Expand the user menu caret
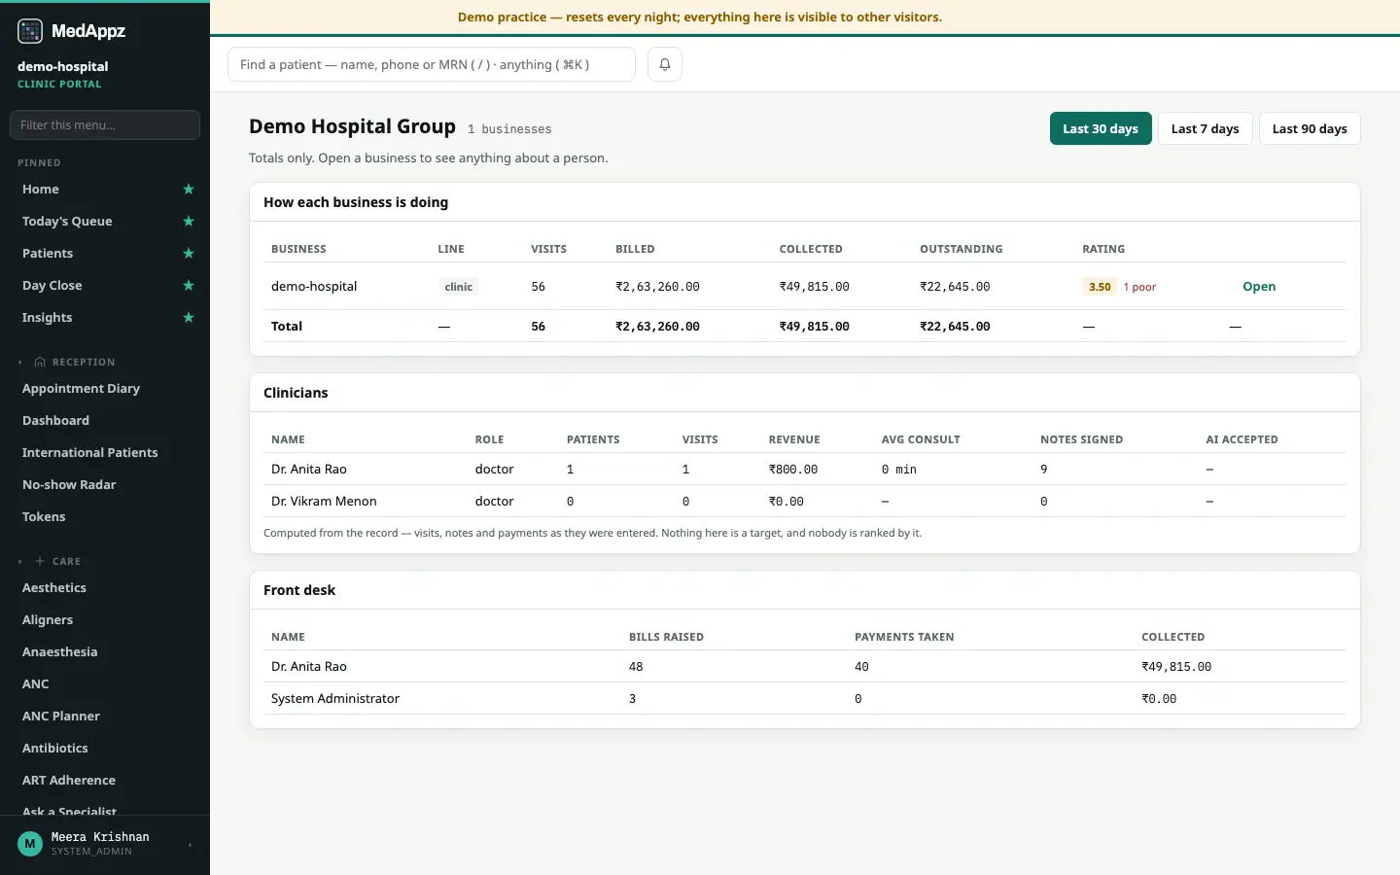This screenshot has width=1400, height=875. click(x=190, y=845)
